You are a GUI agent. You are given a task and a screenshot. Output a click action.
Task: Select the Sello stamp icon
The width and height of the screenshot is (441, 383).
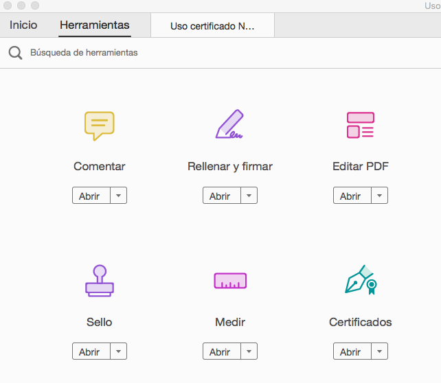pyautogui.click(x=99, y=280)
